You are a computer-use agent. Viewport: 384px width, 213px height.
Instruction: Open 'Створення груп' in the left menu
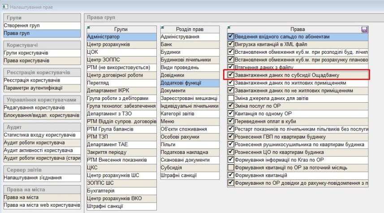click(22, 26)
